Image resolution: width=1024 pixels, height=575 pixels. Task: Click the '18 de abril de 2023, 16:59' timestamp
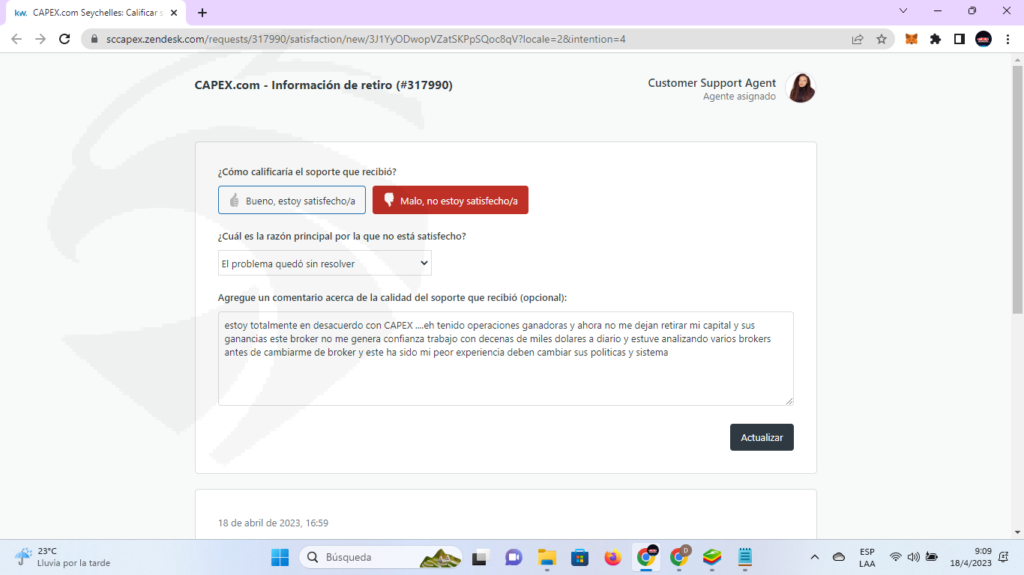(x=273, y=523)
